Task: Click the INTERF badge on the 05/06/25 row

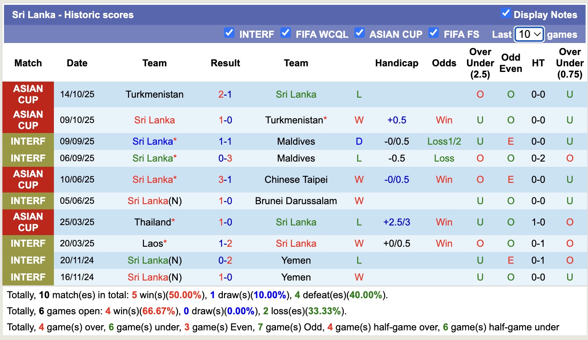Action: 28,201
